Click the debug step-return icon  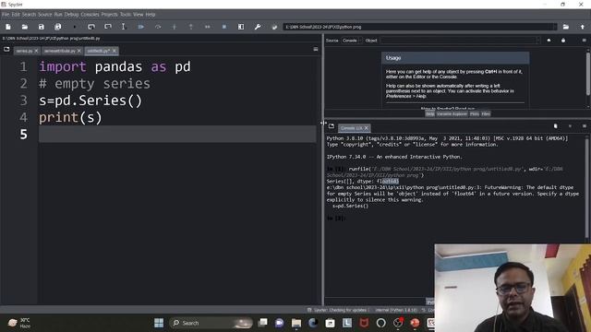[191, 27]
